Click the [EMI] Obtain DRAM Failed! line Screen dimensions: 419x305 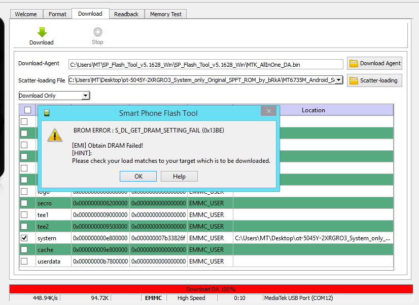tap(108, 146)
